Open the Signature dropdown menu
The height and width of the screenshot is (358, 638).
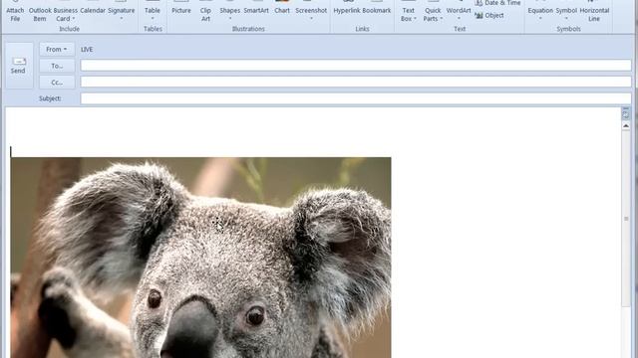coord(121,11)
